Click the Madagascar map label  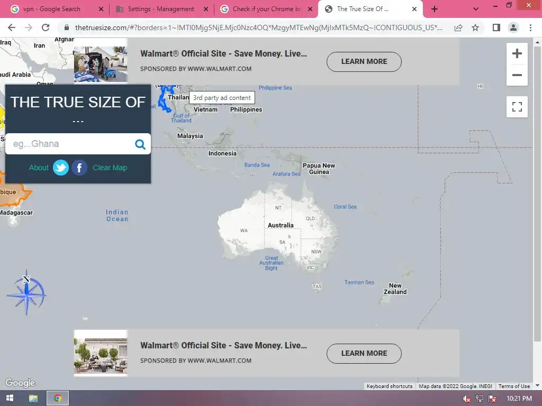[16, 213]
